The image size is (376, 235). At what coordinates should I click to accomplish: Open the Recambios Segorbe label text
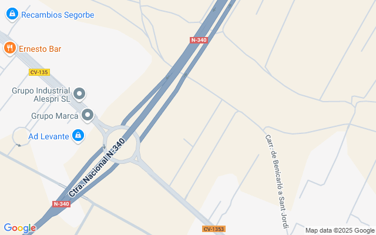click(x=58, y=15)
